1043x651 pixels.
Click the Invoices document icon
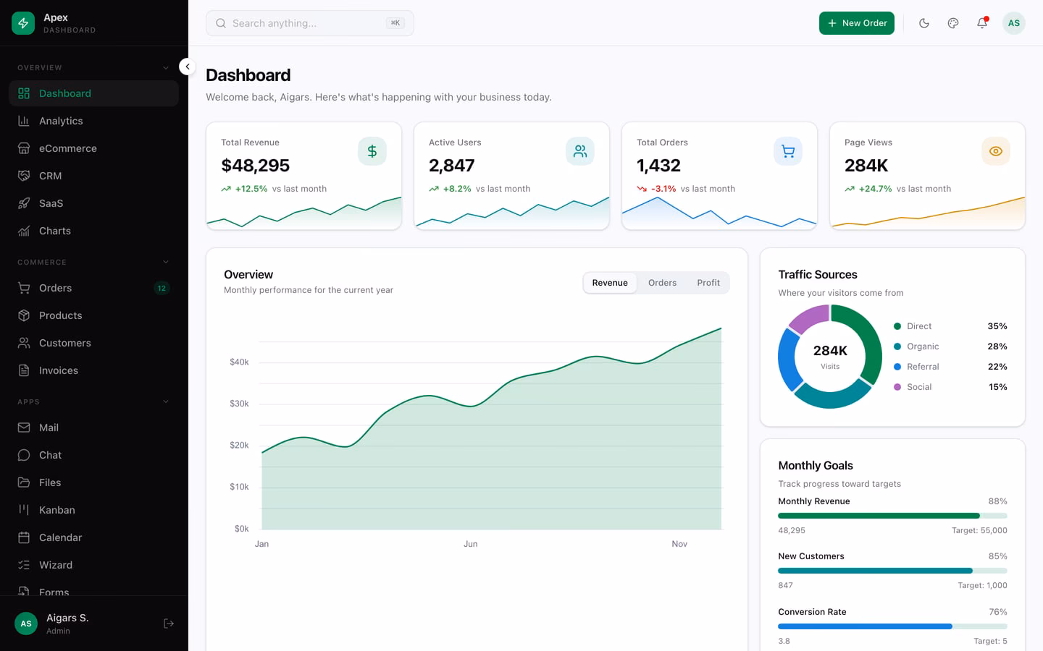24,370
